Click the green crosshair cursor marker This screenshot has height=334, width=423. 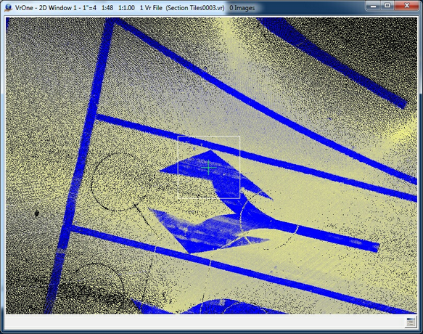209,168
